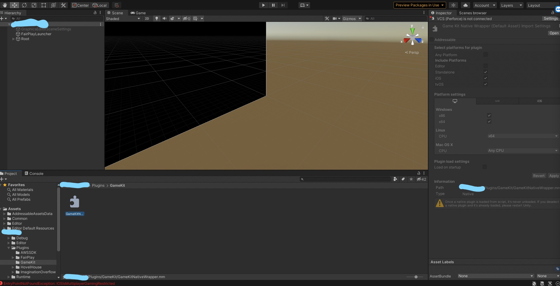Expand the Root object in Hierarchy
Viewport: 560px width, 286px height.
pos(13,39)
